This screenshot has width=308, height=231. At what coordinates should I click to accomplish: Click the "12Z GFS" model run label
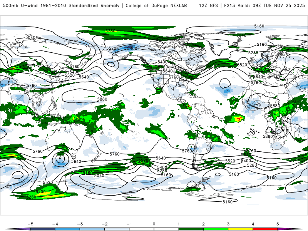208,6
